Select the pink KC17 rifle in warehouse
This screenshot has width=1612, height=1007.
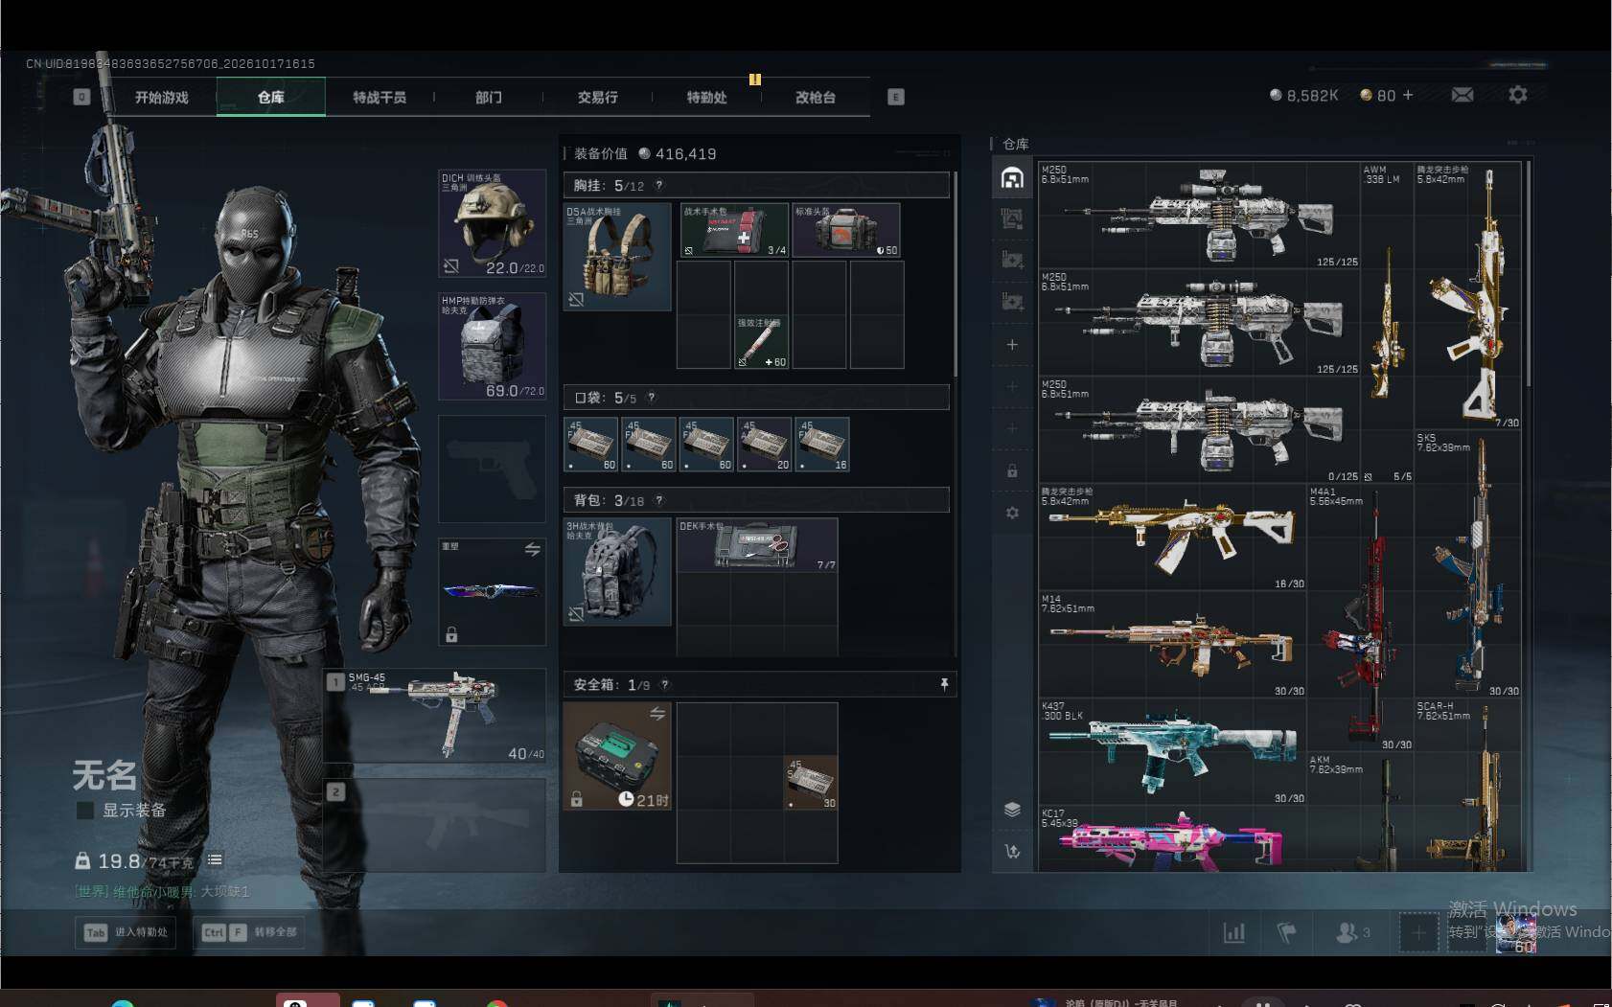(x=1173, y=839)
